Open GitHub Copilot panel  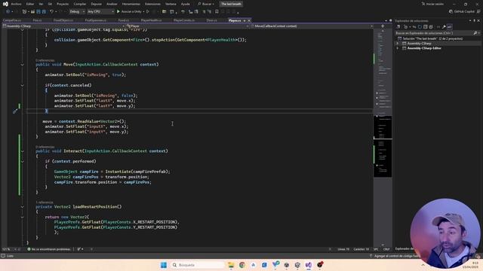[x=462, y=11]
